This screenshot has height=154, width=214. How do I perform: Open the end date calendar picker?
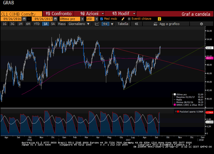(x=56, y=19)
